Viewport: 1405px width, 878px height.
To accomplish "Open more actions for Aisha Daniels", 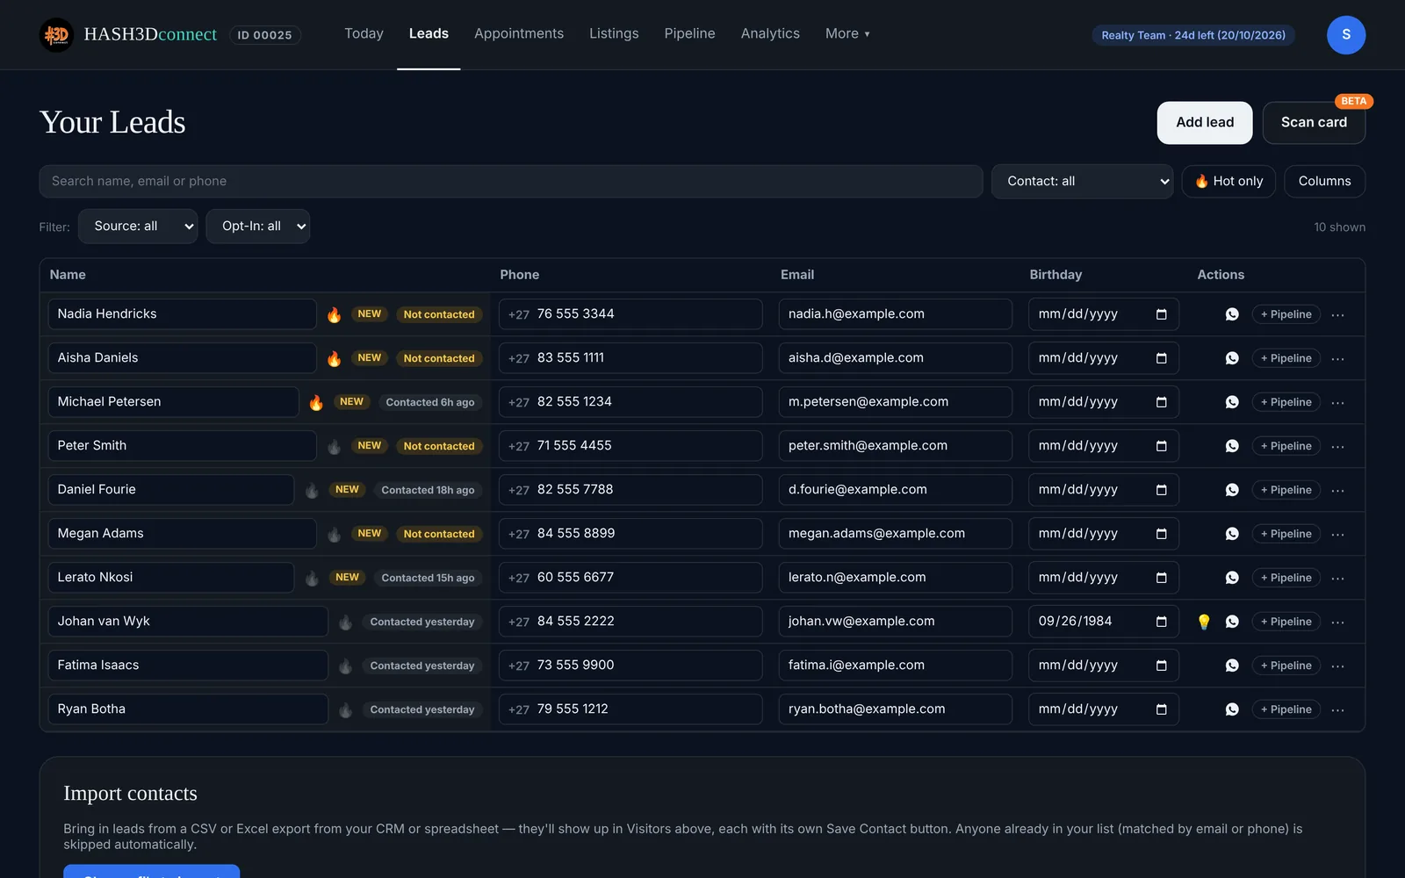I will pyautogui.click(x=1337, y=358).
